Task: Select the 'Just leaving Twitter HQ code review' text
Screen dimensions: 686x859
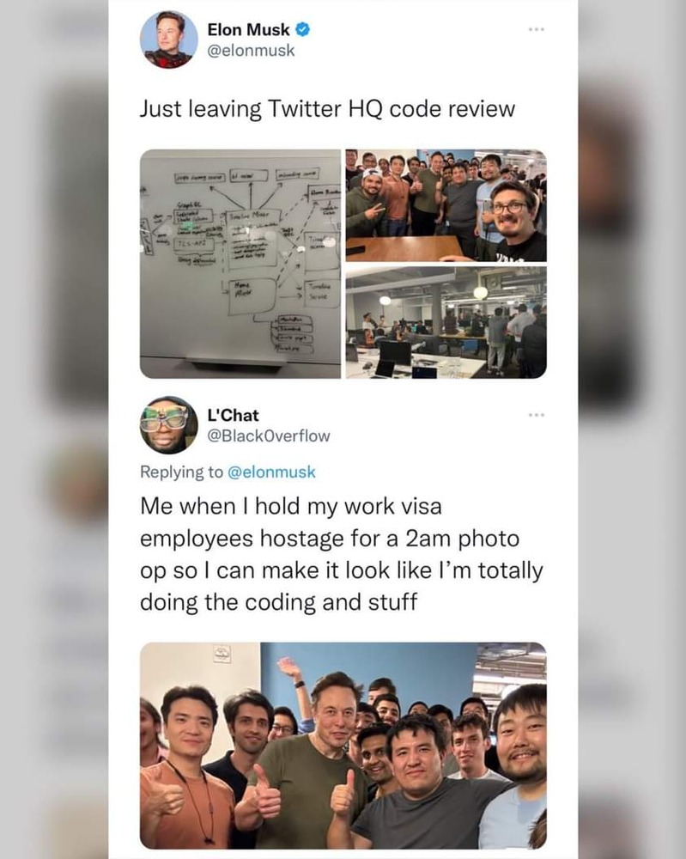Action: coord(327,108)
